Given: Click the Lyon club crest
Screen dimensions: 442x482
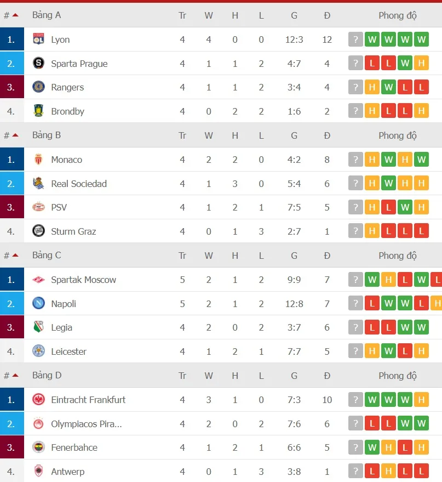Looking at the screenshot, I should point(38,39).
